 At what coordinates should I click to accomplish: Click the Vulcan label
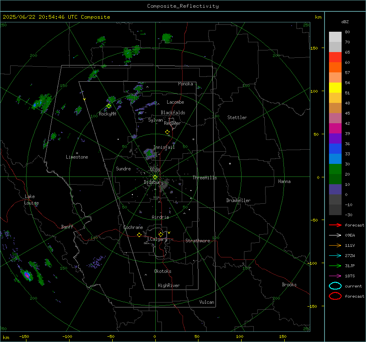tap(207, 302)
